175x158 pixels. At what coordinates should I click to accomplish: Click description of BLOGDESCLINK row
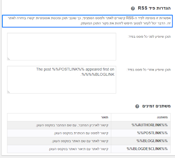click(x=78, y=149)
